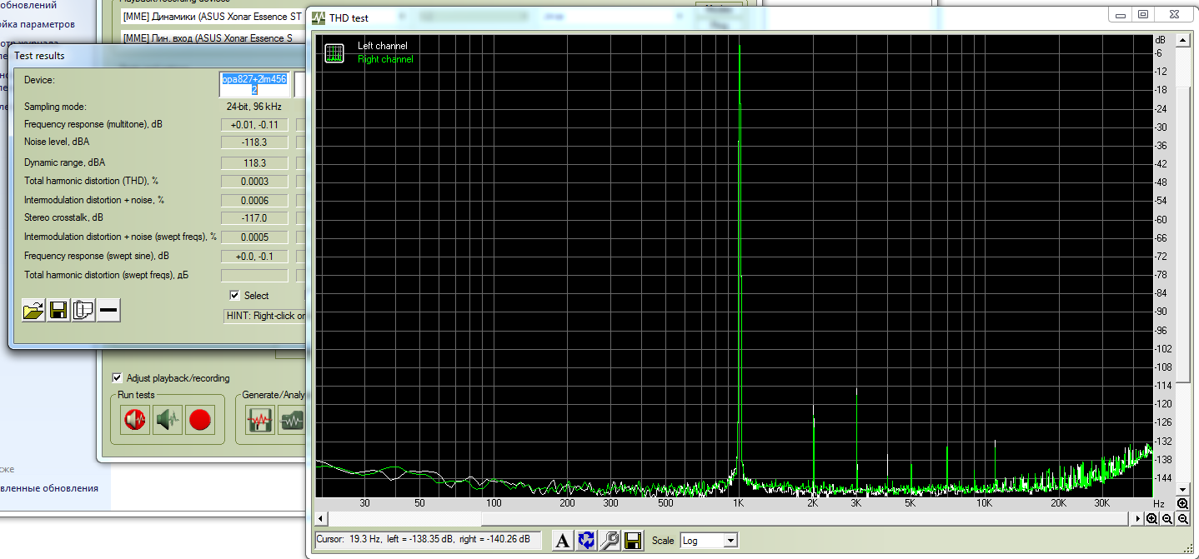The width and height of the screenshot is (1199, 559).
Task: Click the Device name field 'opa827+2lm4562'
Action: tap(254, 84)
